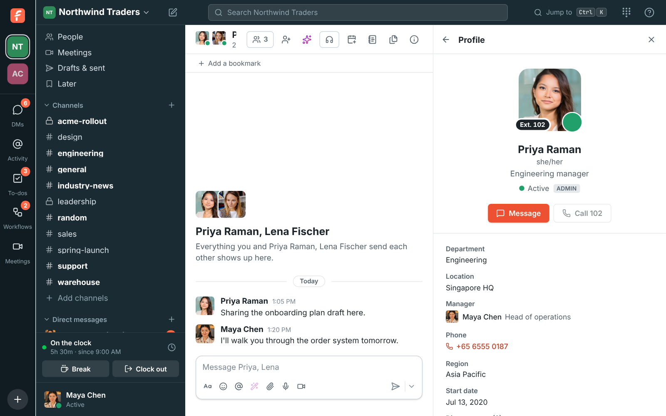Switch to the AC workspace
Viewport: 666px width, 416px height.
[17, 74]
